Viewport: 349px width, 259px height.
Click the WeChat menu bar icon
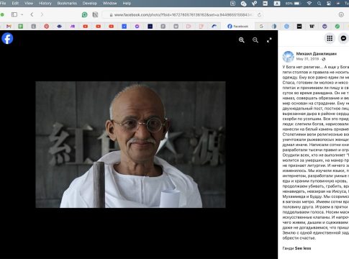[x=243, y=4]
